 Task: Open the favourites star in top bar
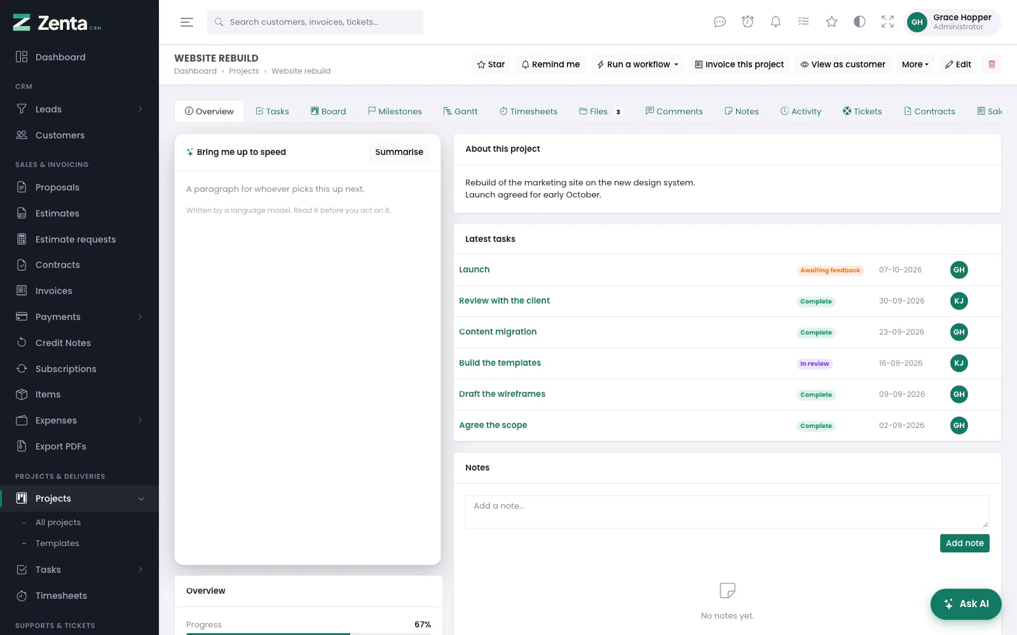click(x=831, y=22)
